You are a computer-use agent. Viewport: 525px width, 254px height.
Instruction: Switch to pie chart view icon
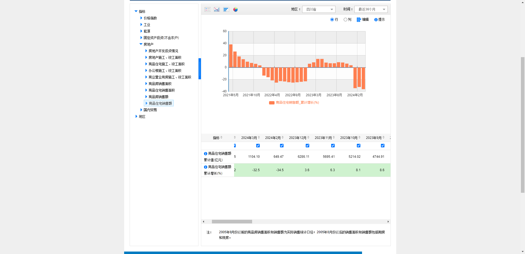(x=235, y=10)
